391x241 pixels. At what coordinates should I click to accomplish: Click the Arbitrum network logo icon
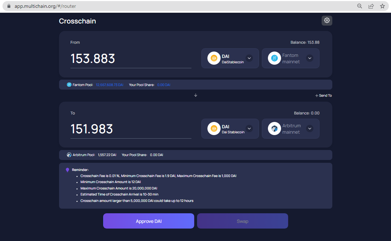pyautogui.click(x=274, y=129)
